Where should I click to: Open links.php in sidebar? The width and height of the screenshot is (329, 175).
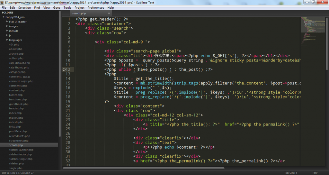tap(15, 127)
